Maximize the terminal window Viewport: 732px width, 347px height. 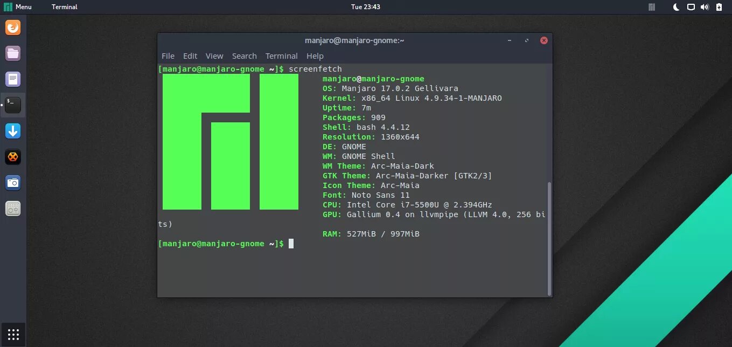click(x=527, y=40)
